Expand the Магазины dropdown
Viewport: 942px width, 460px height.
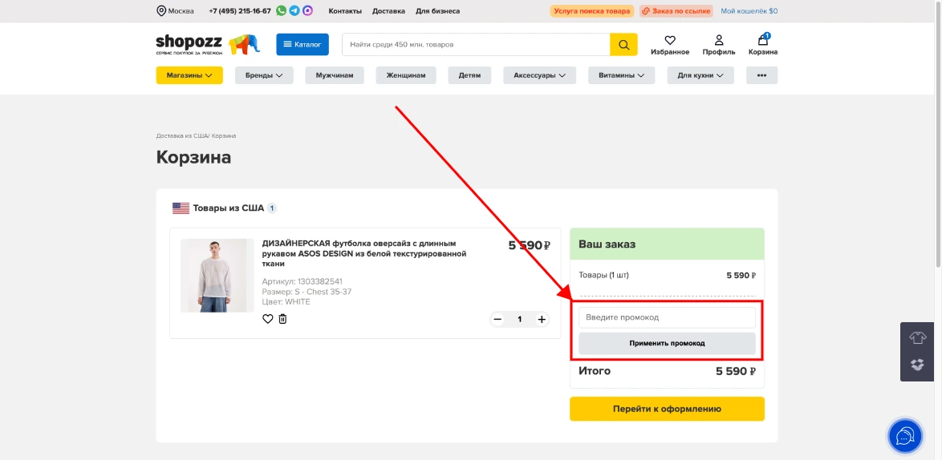tap(189, 75)
